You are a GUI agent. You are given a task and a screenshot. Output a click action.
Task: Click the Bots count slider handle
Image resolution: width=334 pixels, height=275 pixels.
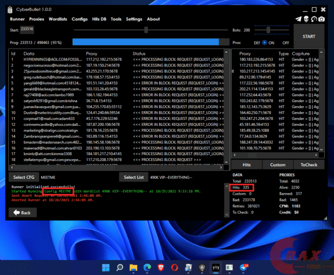click(x=269, y=30)
